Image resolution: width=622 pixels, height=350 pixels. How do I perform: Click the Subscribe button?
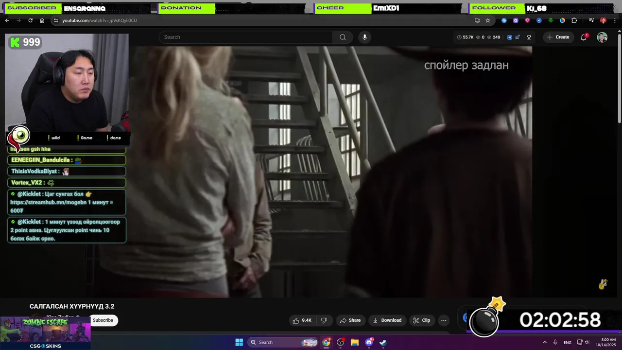[103, 320]
